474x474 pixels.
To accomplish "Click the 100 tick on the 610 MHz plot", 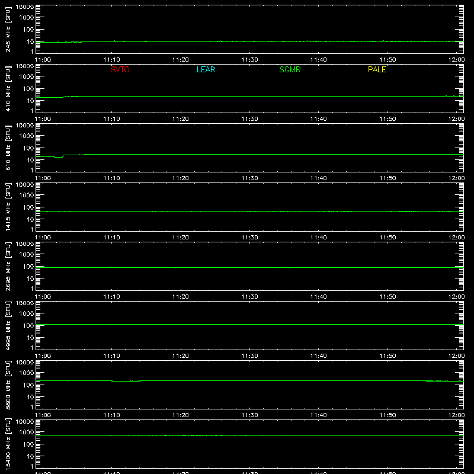I will pos(28,148).
